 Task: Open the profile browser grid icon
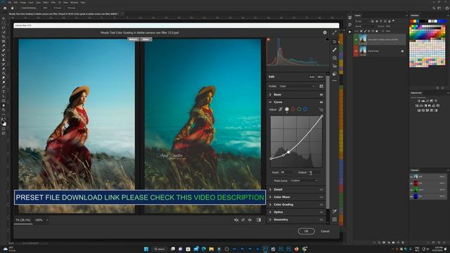321,86
